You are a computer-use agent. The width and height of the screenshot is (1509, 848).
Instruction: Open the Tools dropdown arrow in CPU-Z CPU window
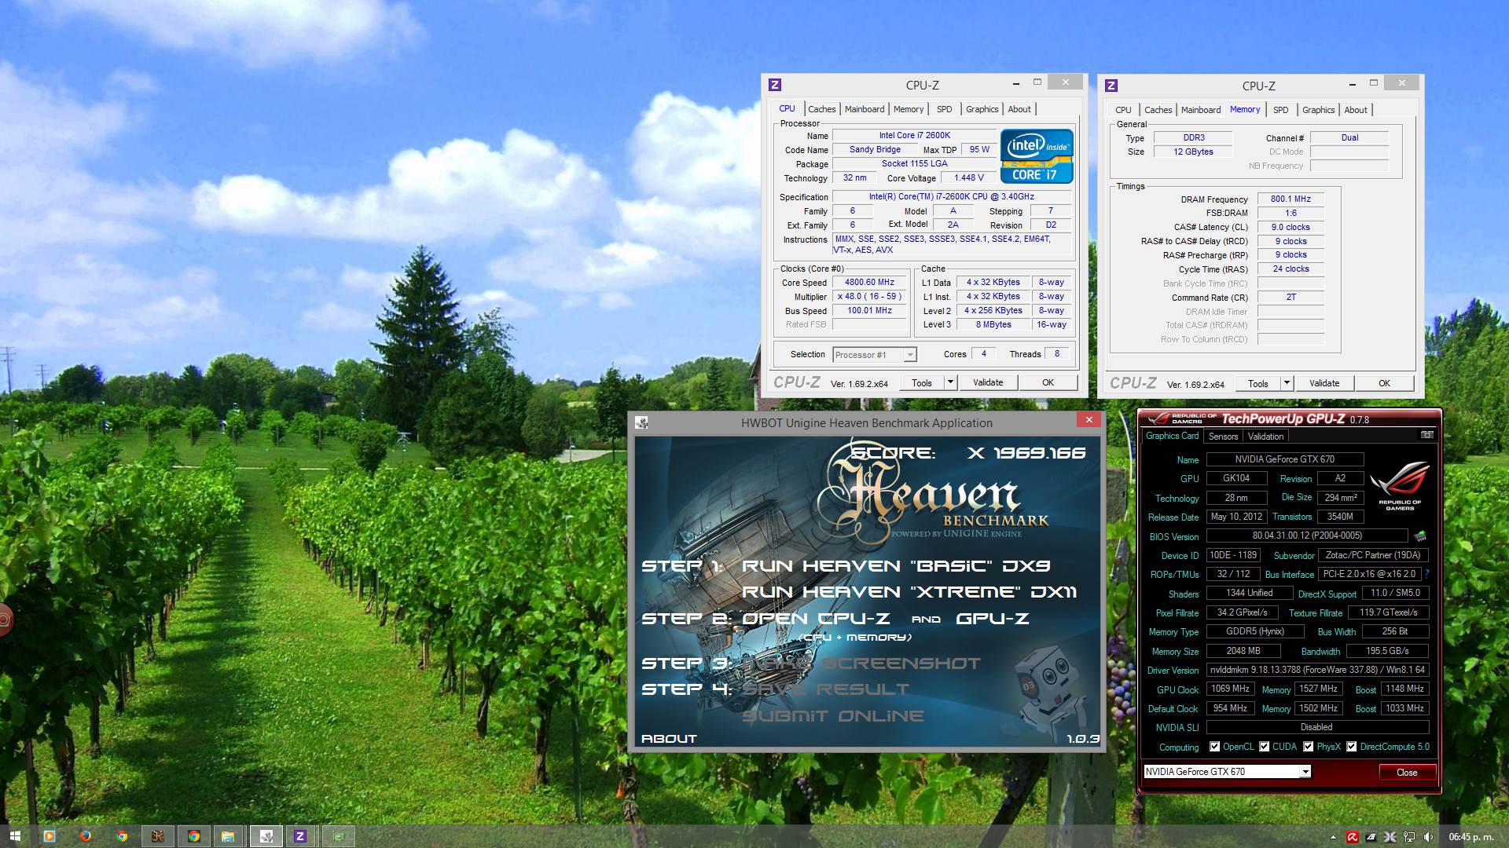click(x=949, y=382)
